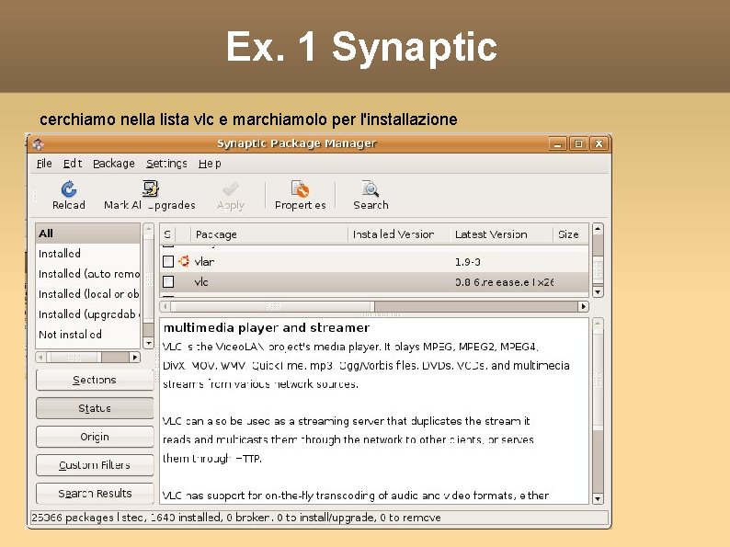Click the vlc latest version cell

[x=504, y=282]
